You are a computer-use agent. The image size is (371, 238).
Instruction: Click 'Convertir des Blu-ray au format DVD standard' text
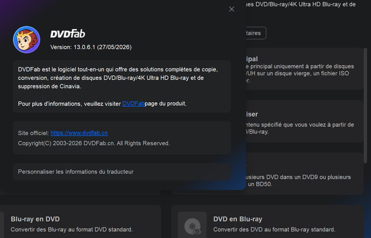click(x=72, y=229)
